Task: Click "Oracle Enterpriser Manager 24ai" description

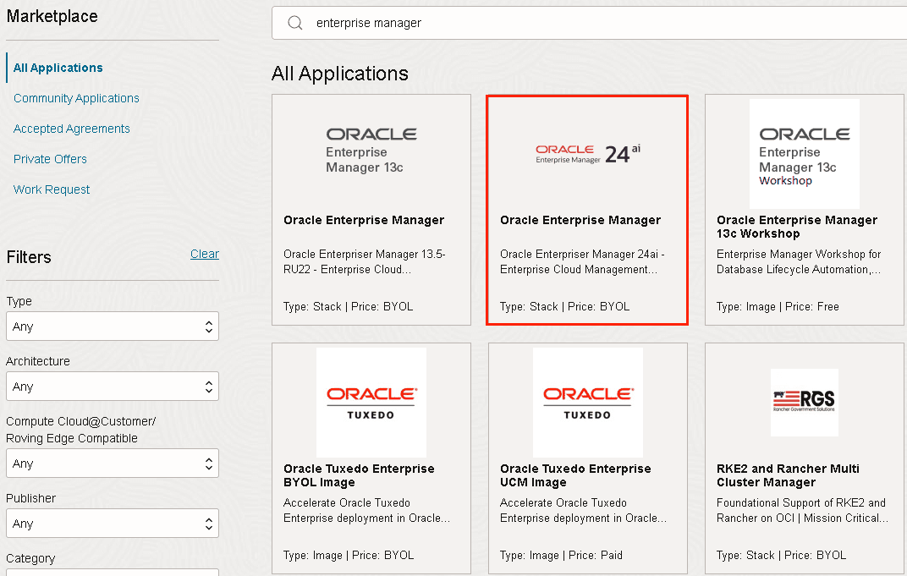Action: coord(582,261)
